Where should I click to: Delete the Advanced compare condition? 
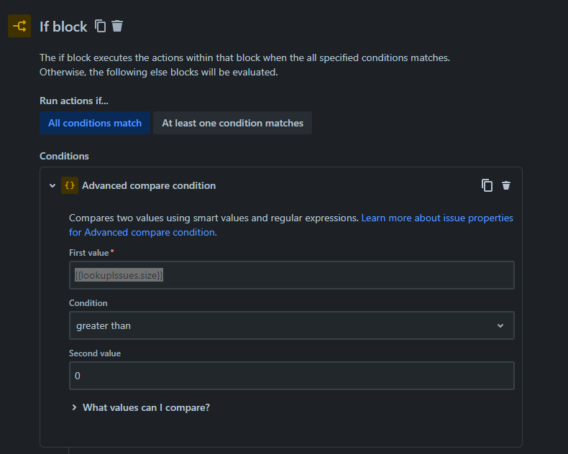pos(506,185)
